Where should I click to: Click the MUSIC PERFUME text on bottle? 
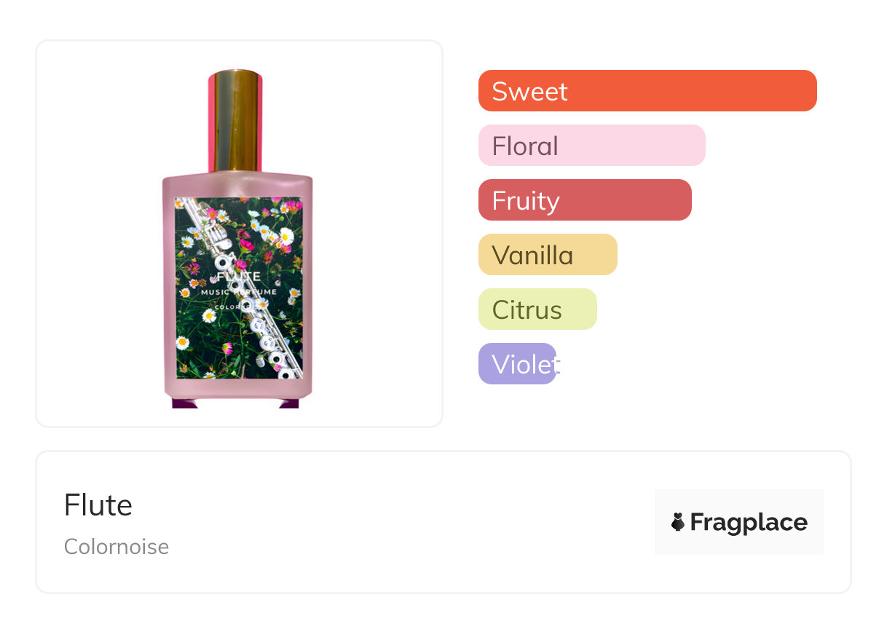(239, 292)
